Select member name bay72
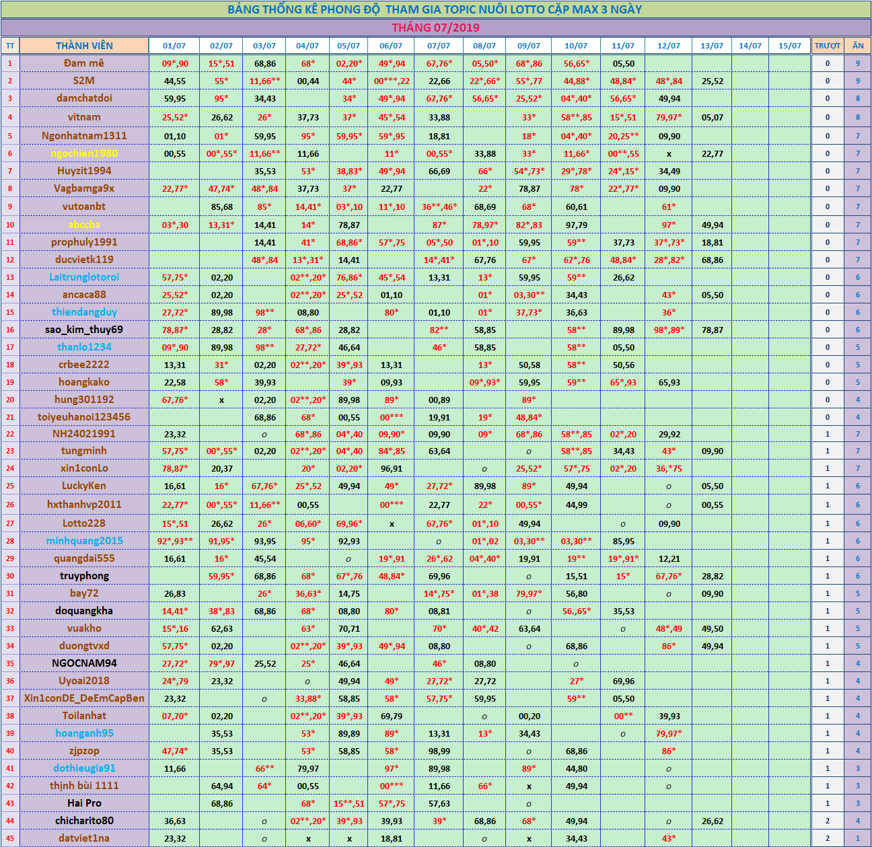Screen dimensions: 872x847 (84, 593)
